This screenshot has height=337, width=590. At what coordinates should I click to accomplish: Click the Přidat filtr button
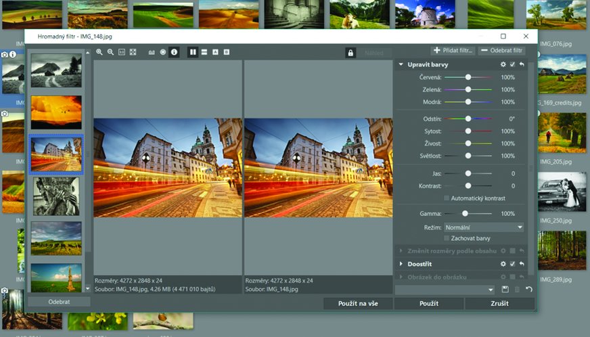click(x=453, y=51)
